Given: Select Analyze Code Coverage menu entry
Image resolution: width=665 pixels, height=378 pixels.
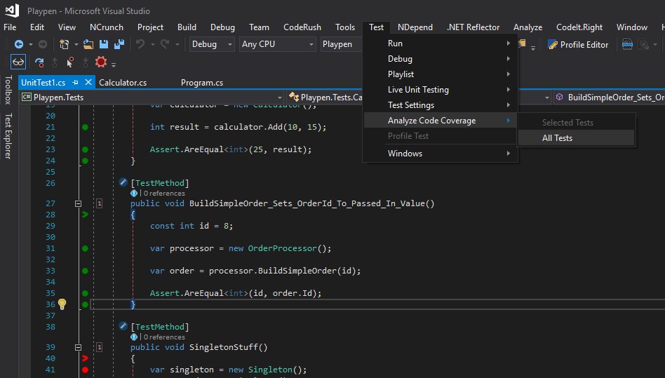Looking at the screenshot, I should click(x=441, y=121).
